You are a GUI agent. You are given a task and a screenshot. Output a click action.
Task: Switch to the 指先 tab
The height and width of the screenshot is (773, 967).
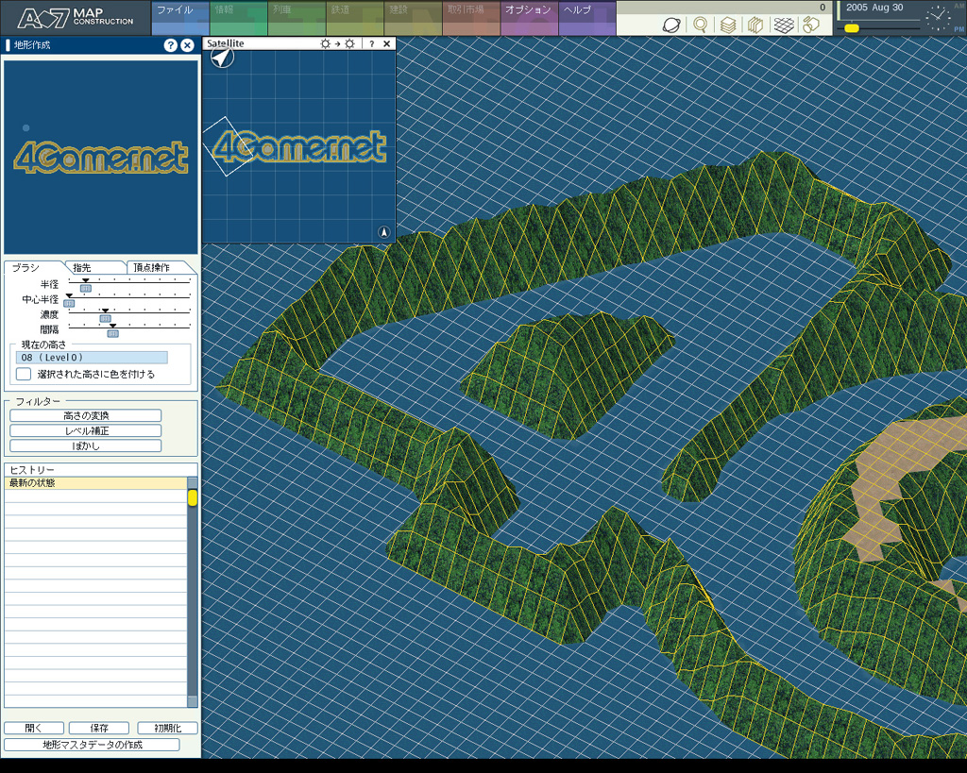95,267
